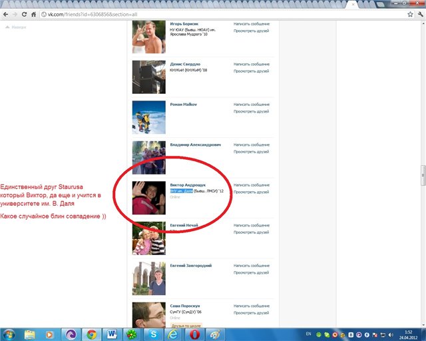View friends of Саша Пороскун
426x341 pixels.
[x=252, y=313]
